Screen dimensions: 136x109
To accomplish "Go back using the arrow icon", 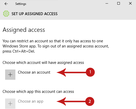I will click(6, 4).
